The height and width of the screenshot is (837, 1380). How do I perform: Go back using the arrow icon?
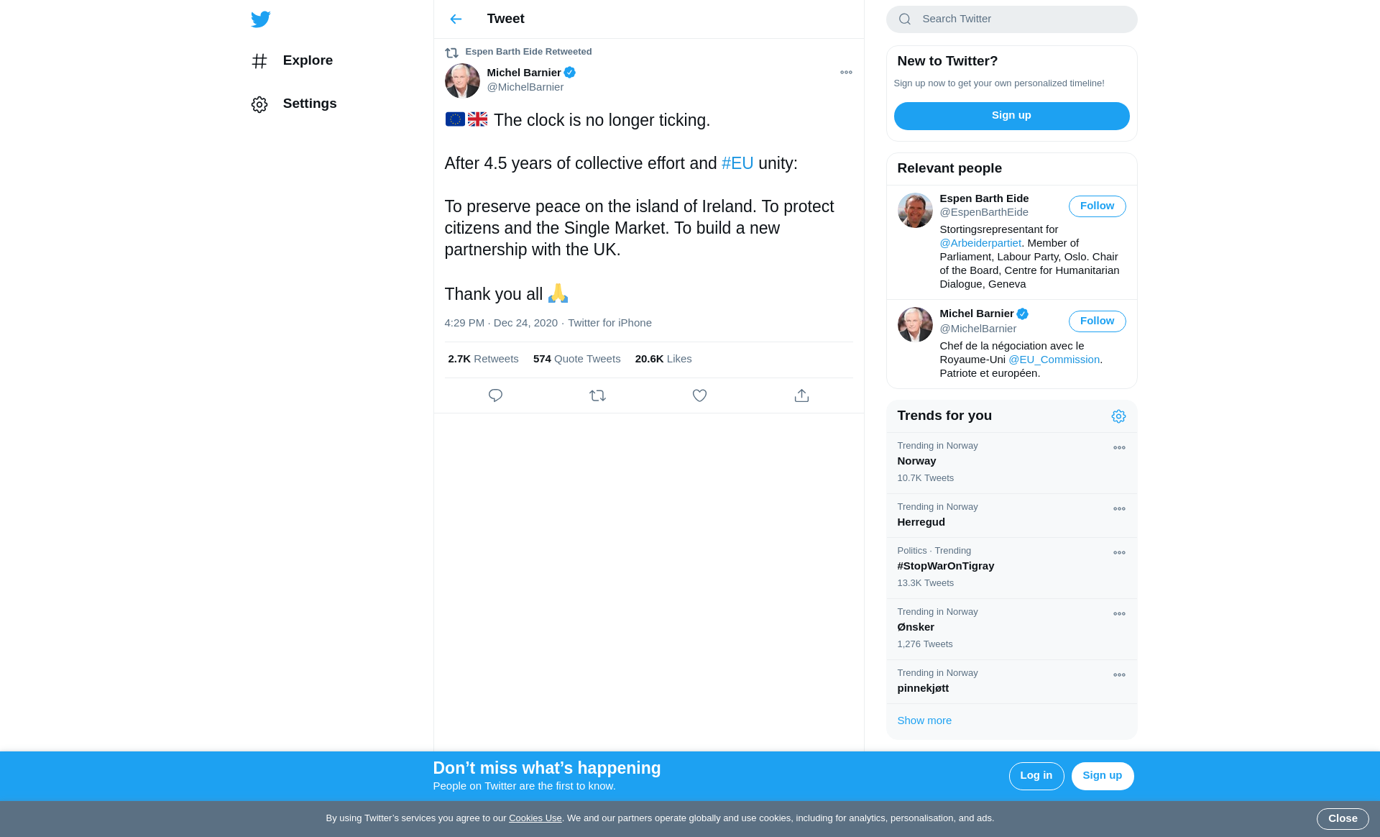456,19
